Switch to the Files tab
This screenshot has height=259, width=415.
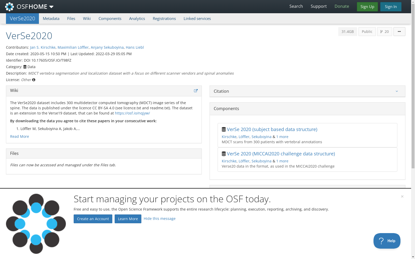[x=71, y=19]
